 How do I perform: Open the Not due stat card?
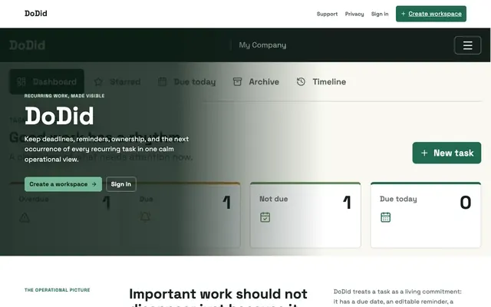click(305, 215)
